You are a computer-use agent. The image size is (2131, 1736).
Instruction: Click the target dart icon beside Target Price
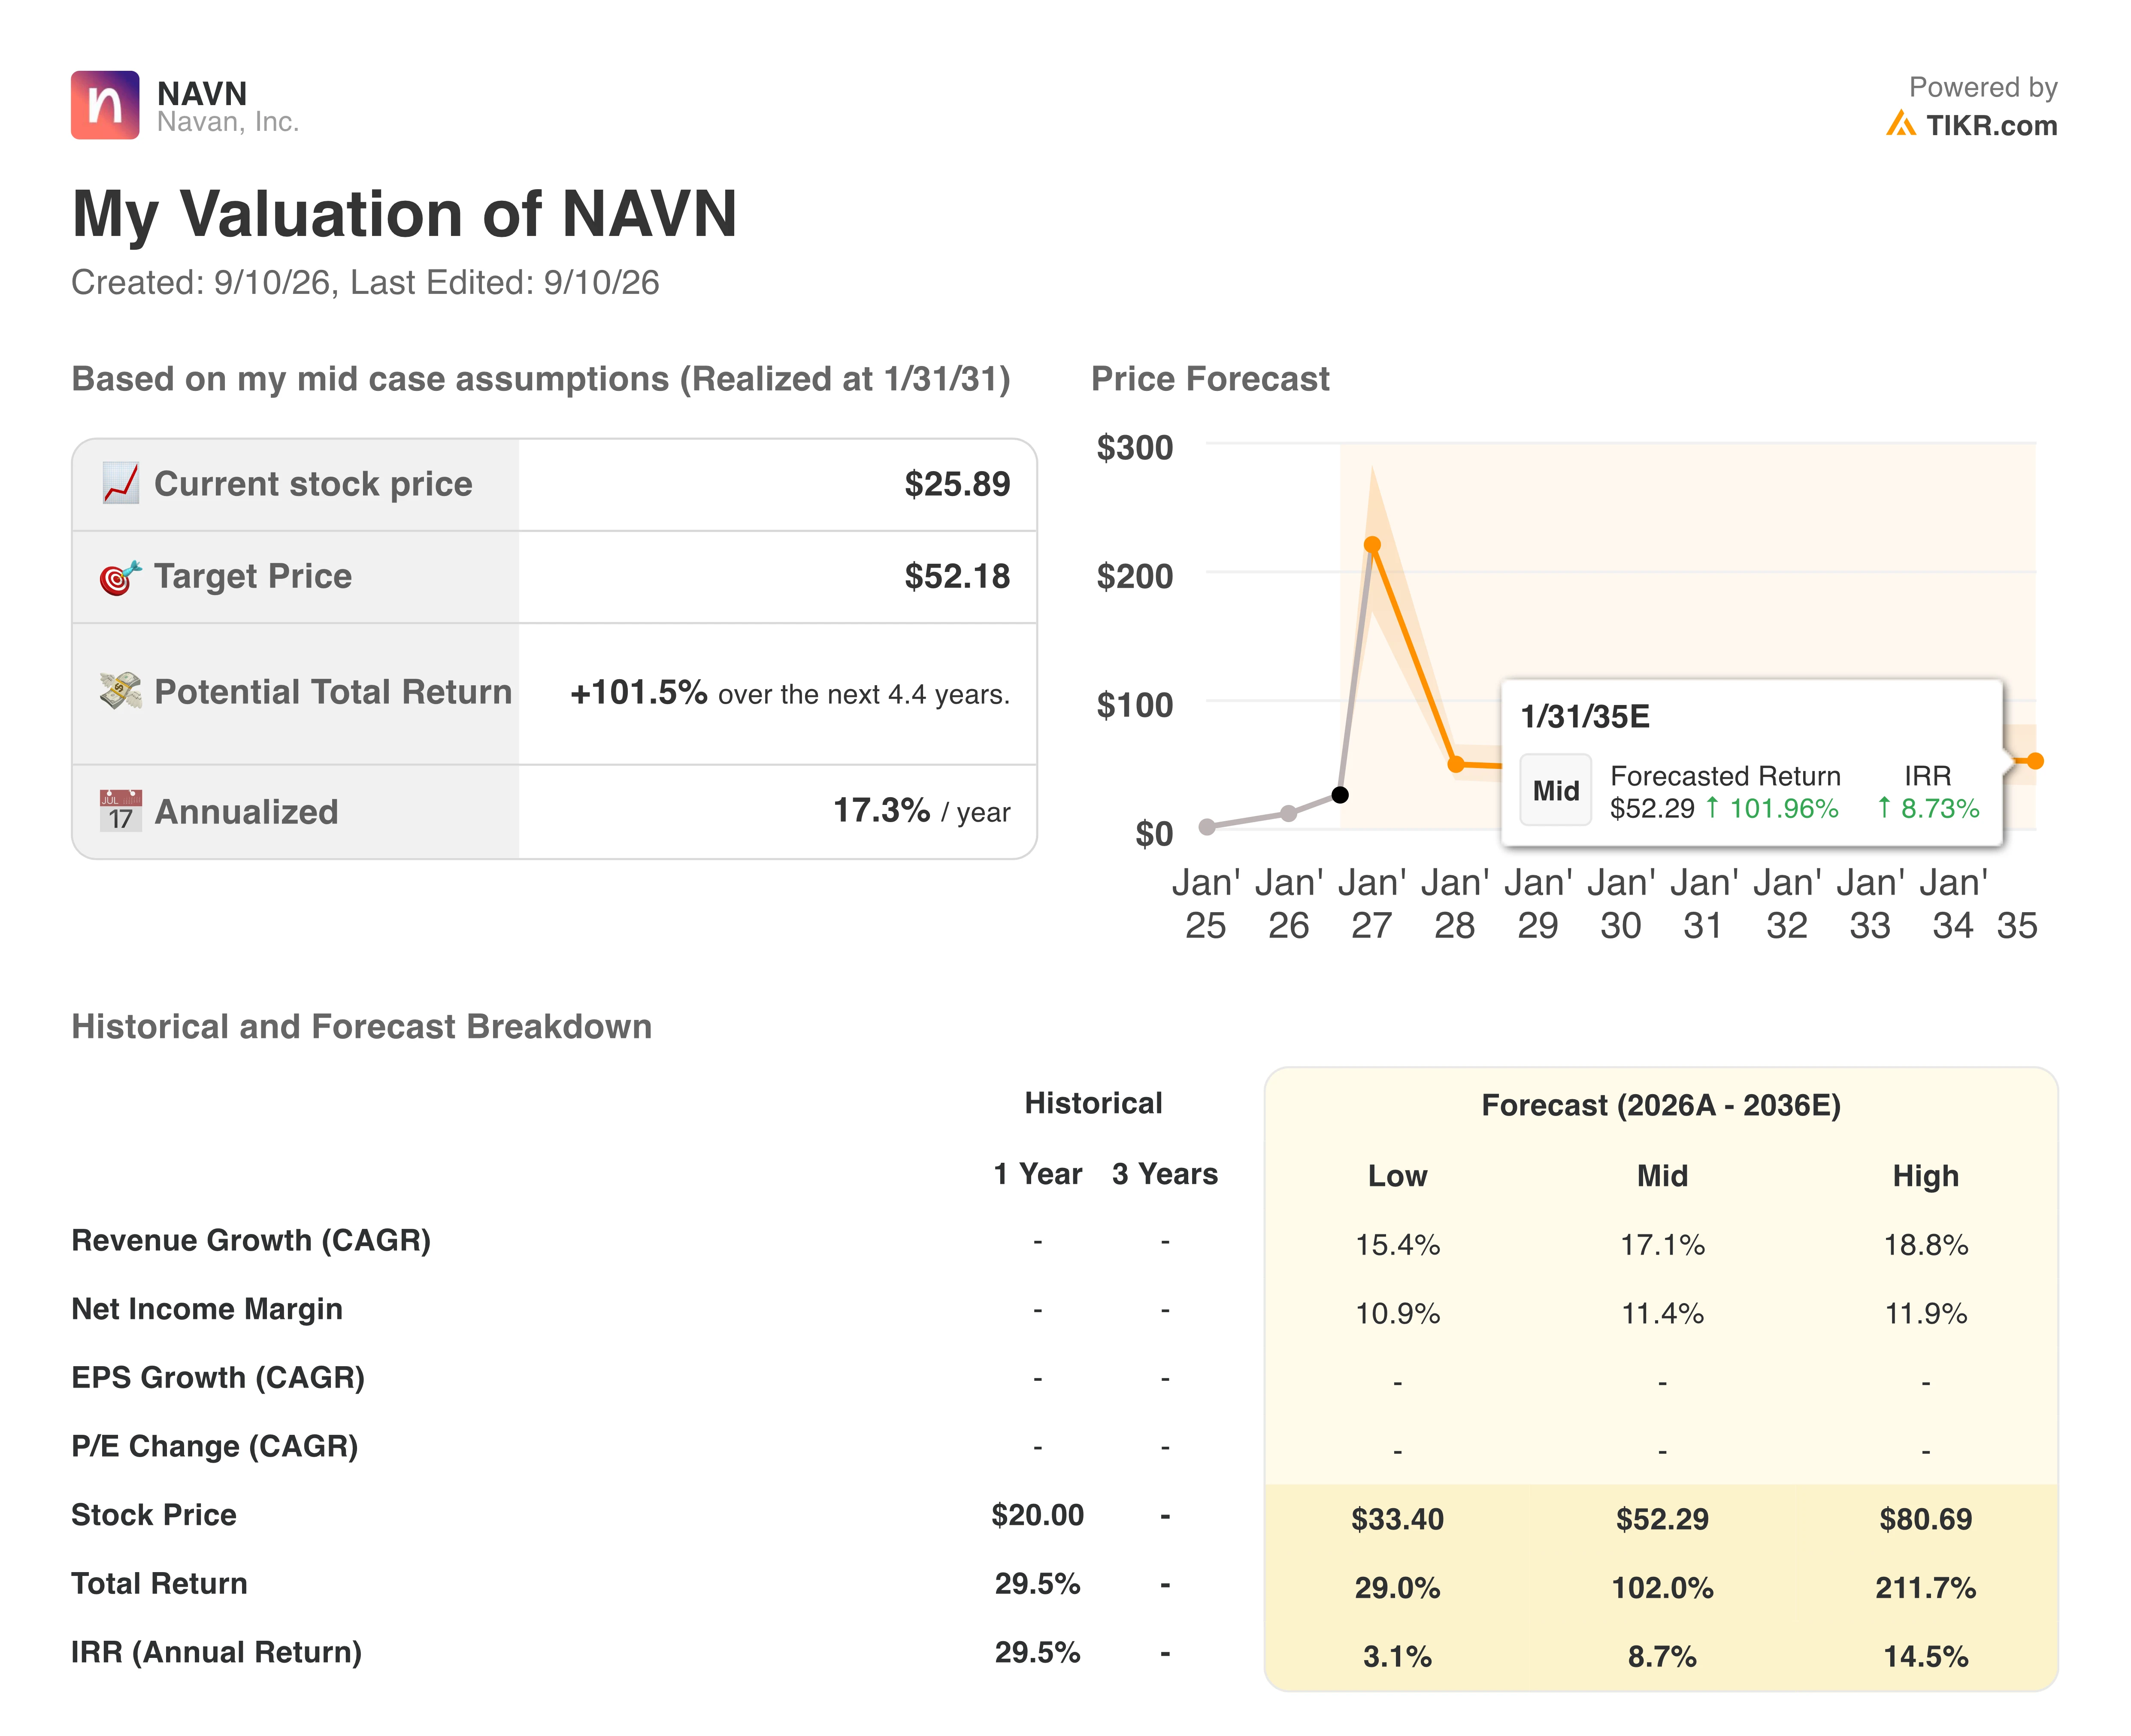121,577
